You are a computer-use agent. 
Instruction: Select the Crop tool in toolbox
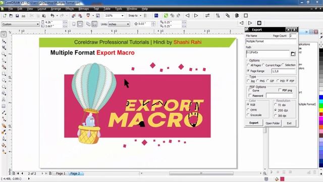coord(4,48)
